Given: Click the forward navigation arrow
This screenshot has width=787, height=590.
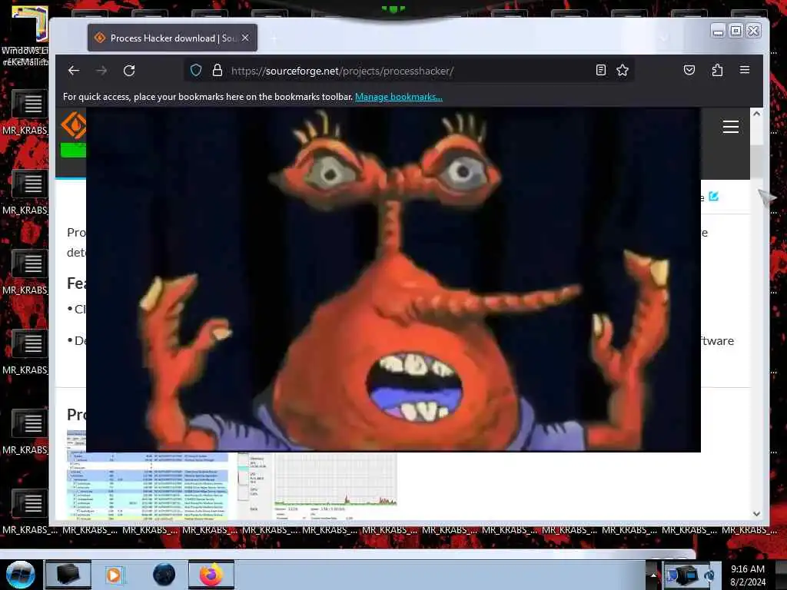Looking at the screenshot, I should (x=101, y=71).
